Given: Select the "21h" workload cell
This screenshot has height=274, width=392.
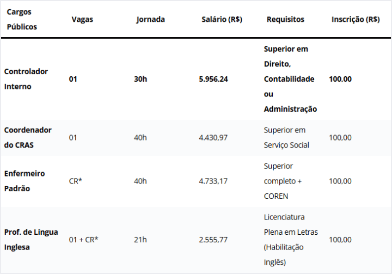Looking at the screenshot, I should tap(140, 240).
